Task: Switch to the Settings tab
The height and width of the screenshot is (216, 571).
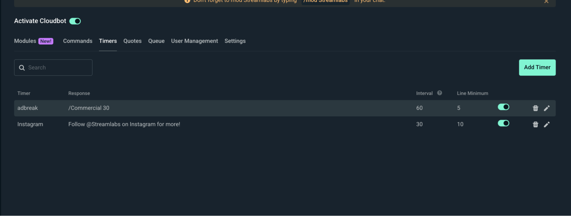Action: [x=235, y=41]
